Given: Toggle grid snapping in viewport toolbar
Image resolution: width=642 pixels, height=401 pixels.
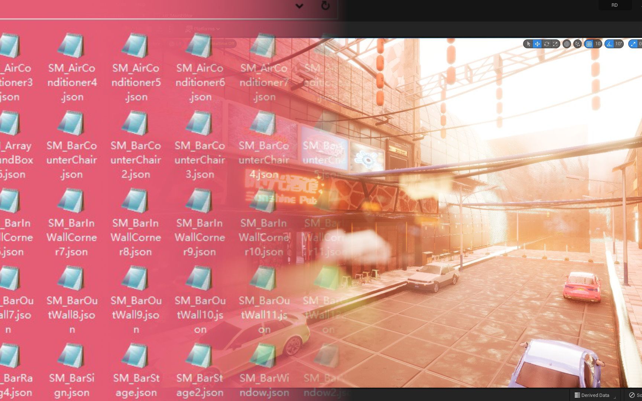Looking at the screenshot, I should (589, 44).
